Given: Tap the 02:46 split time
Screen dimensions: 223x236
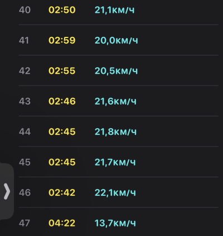Looking at the screenshot, I should pyautogui.click(x=62, y=101).
